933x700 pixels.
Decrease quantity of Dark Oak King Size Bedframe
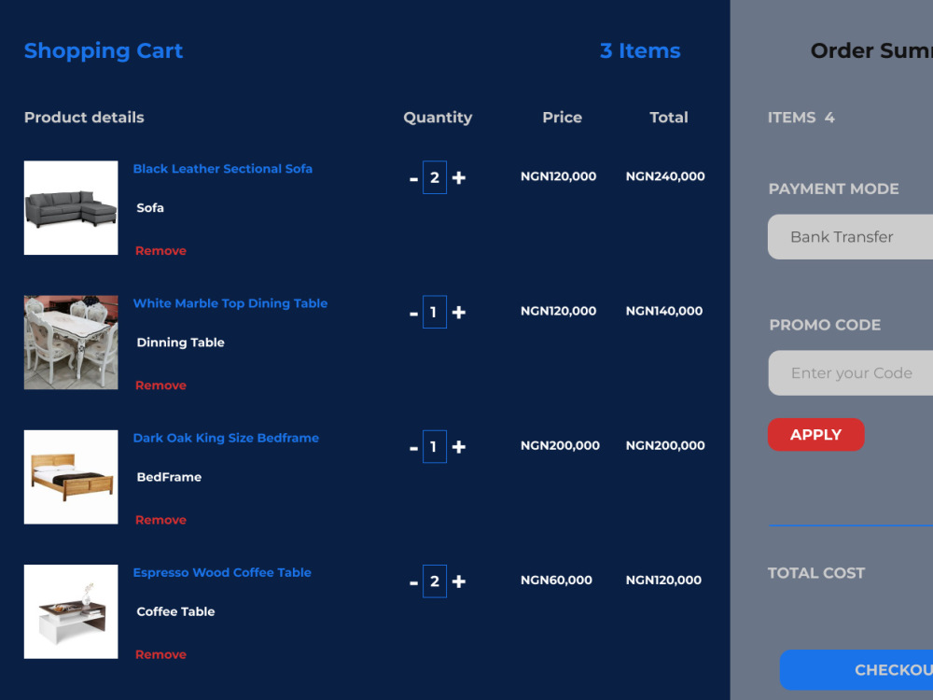coord(413,448)
